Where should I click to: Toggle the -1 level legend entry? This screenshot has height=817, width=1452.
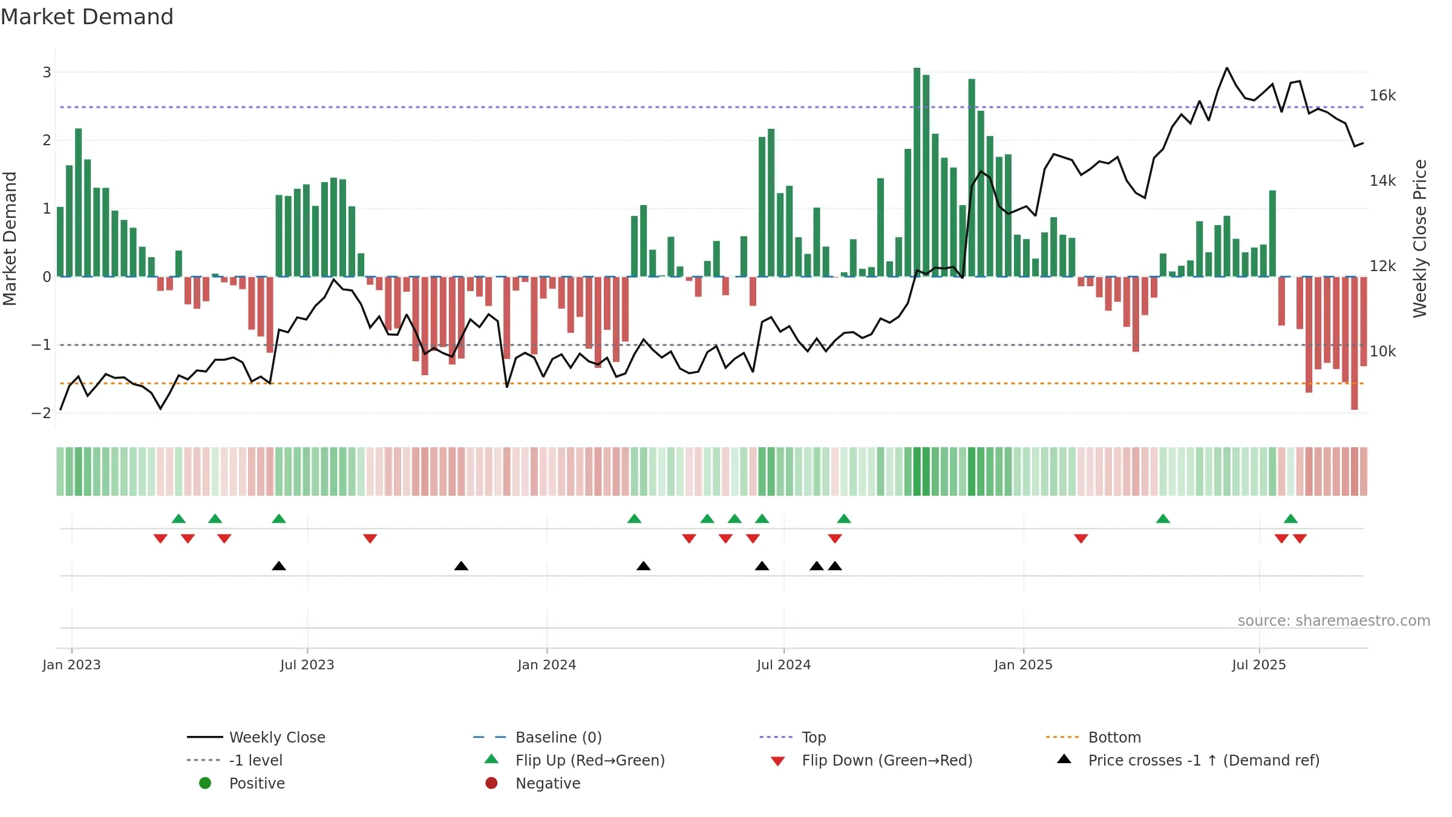(235, 760)
